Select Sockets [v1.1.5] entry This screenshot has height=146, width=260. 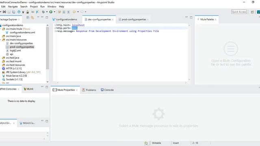[14, 79]
